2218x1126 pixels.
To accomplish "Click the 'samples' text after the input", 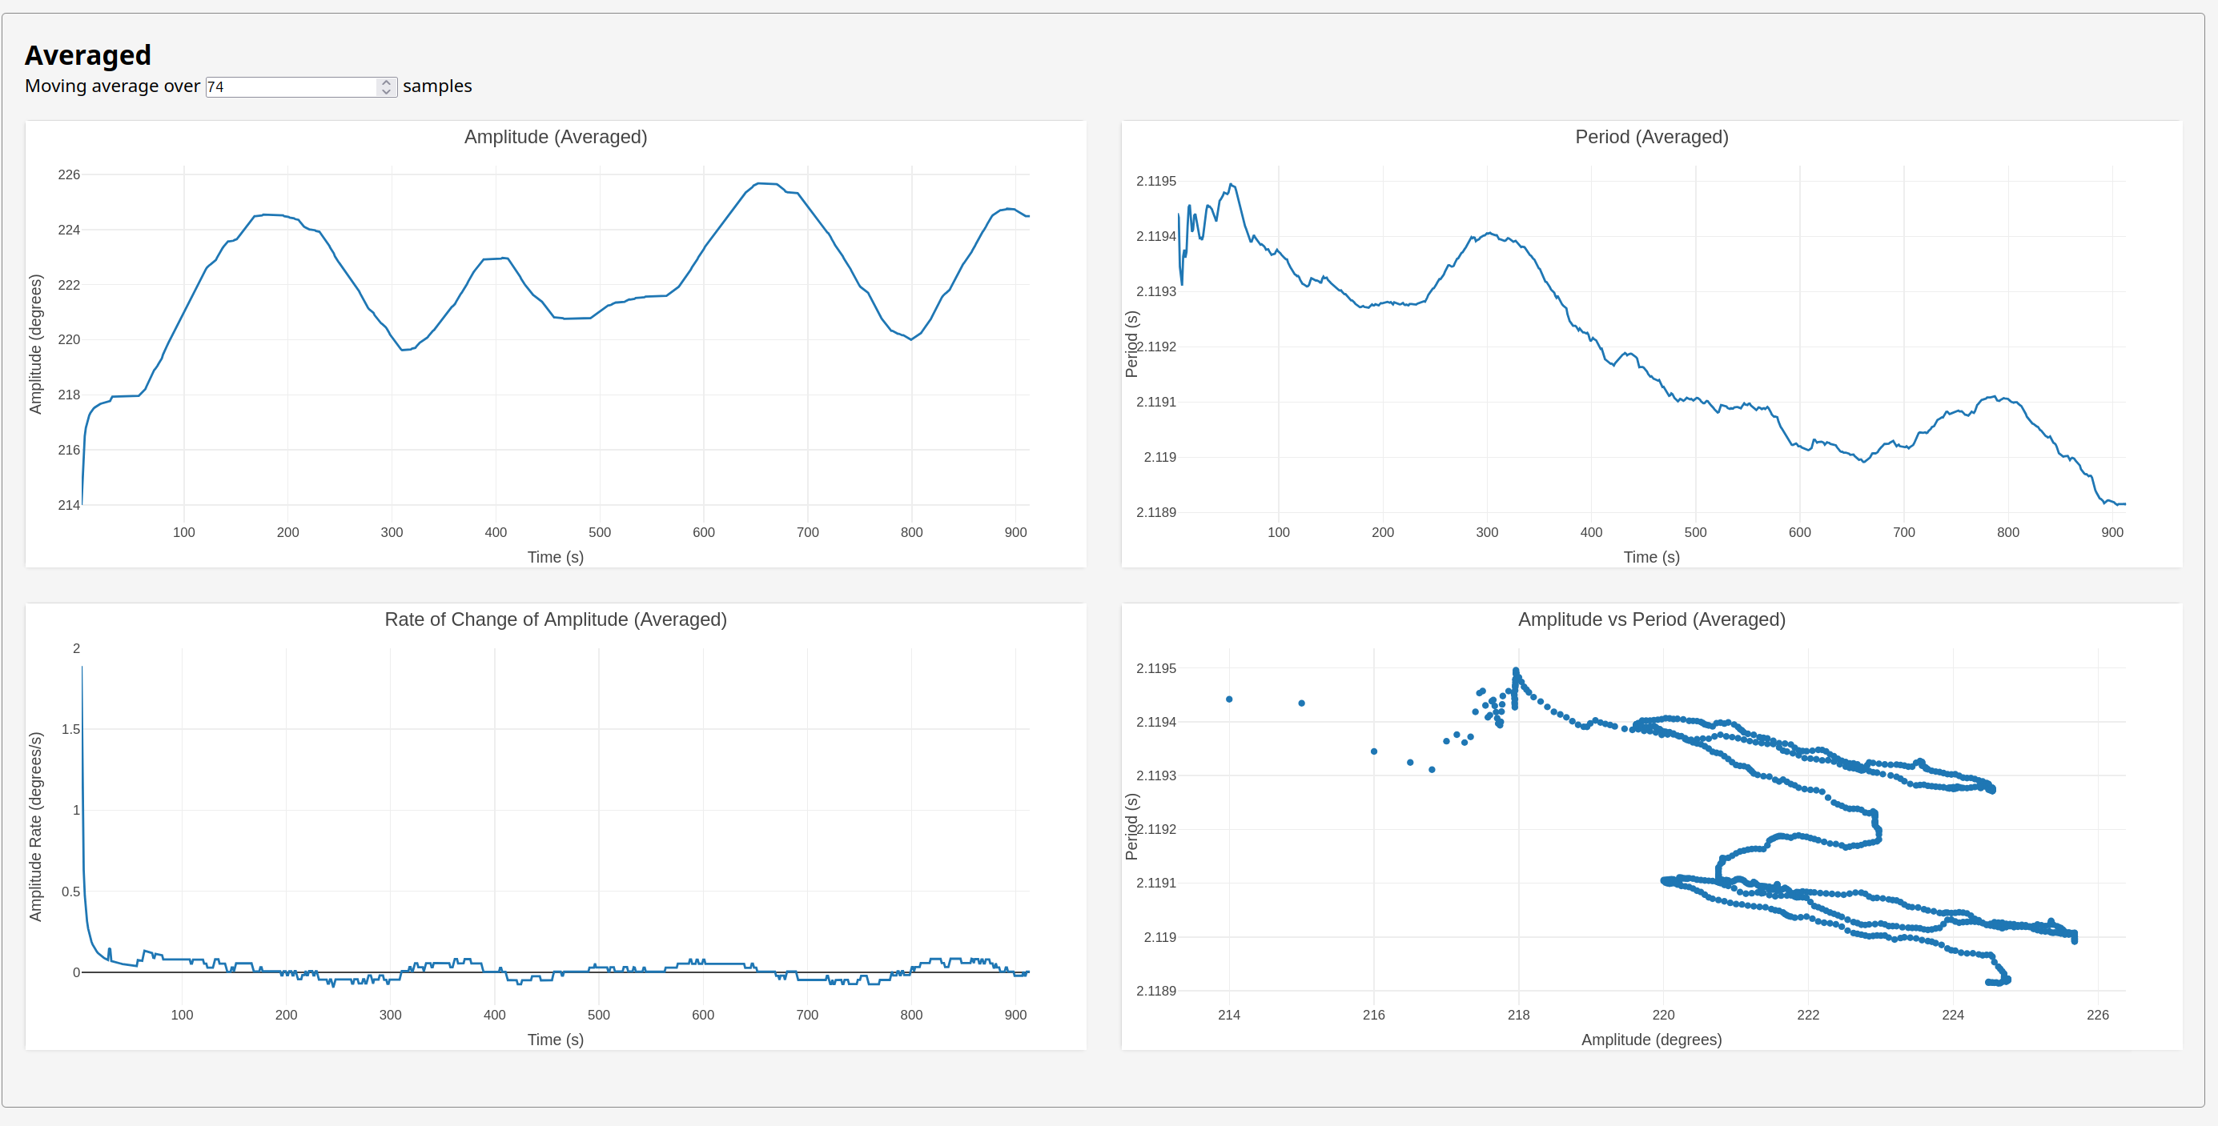I will point(436,86).
